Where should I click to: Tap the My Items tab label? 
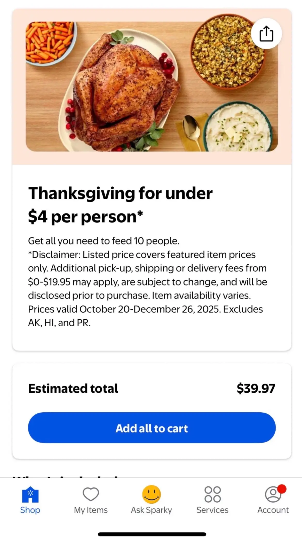tap(91, 509)
